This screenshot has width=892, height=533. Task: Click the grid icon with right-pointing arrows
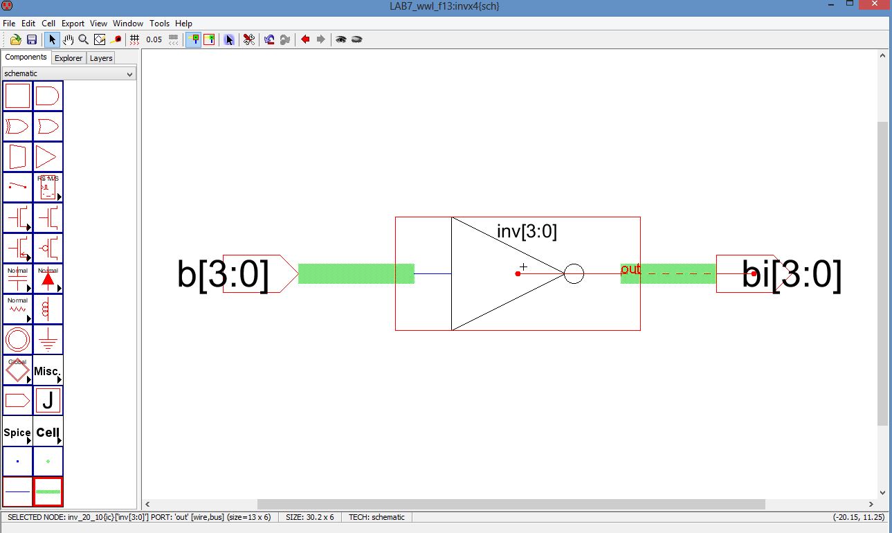click(x=134, y=39)
